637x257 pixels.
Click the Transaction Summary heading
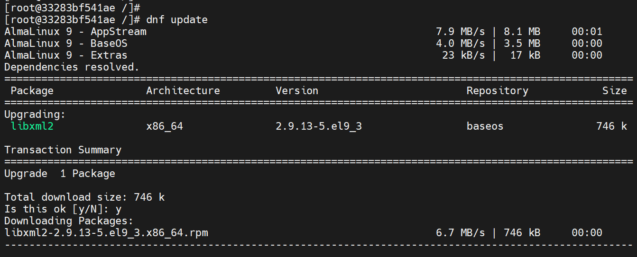63,150
